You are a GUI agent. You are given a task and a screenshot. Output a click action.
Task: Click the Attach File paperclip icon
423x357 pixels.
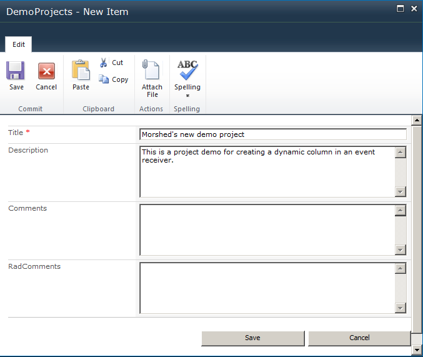click(152, 69)
